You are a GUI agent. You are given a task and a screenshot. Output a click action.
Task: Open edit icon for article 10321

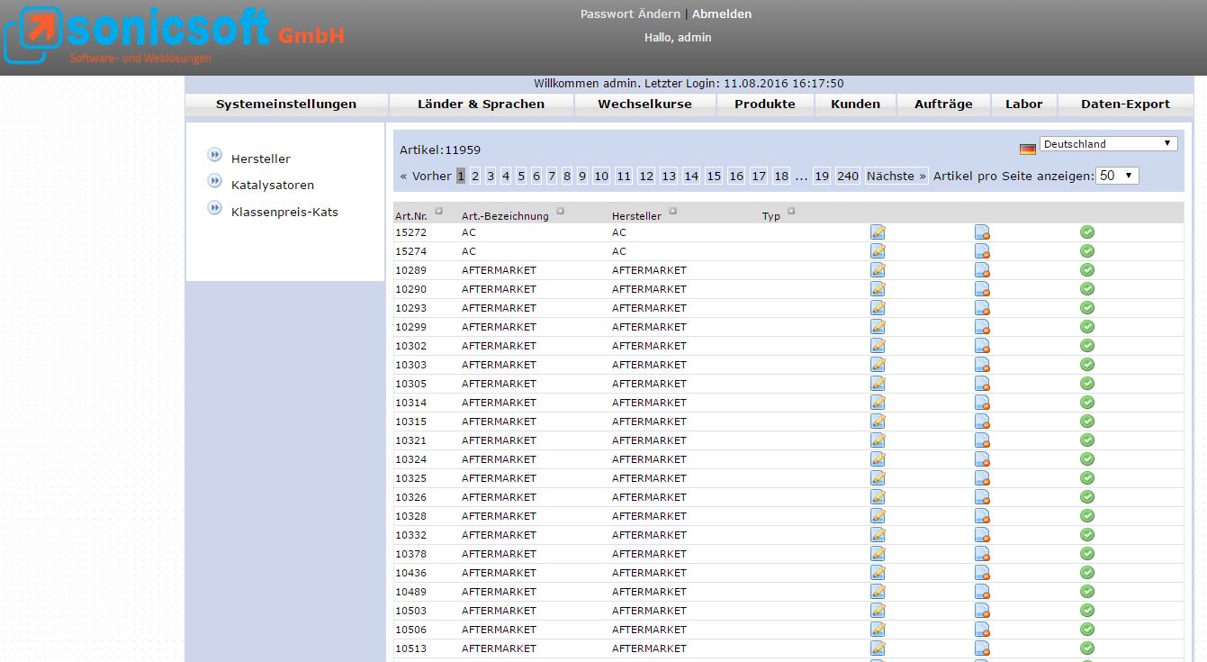878,440
